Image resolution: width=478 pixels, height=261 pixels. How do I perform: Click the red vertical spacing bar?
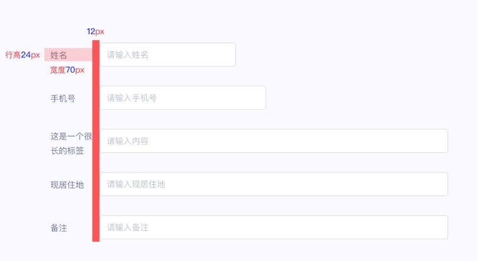[x=96, y=142]
